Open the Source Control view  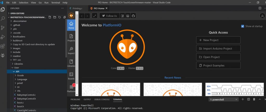click(3, 28)
